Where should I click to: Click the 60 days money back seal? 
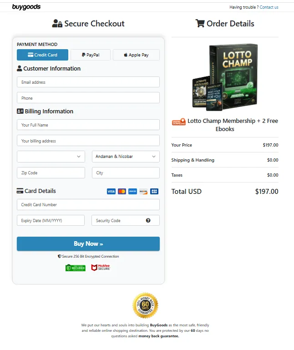click(145, 305)
